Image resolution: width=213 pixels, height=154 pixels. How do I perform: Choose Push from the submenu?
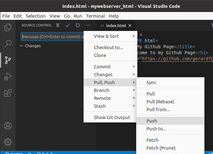click(x=152, y=121)
